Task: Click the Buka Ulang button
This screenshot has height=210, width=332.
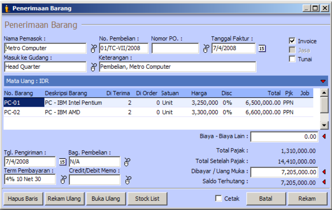Action: point(106,198)
